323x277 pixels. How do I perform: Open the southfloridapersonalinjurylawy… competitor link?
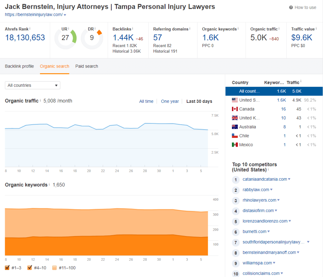click(273, 242)
